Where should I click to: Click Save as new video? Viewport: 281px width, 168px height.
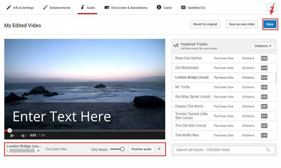242,24
